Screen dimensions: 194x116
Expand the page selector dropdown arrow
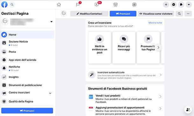(52, 21)
